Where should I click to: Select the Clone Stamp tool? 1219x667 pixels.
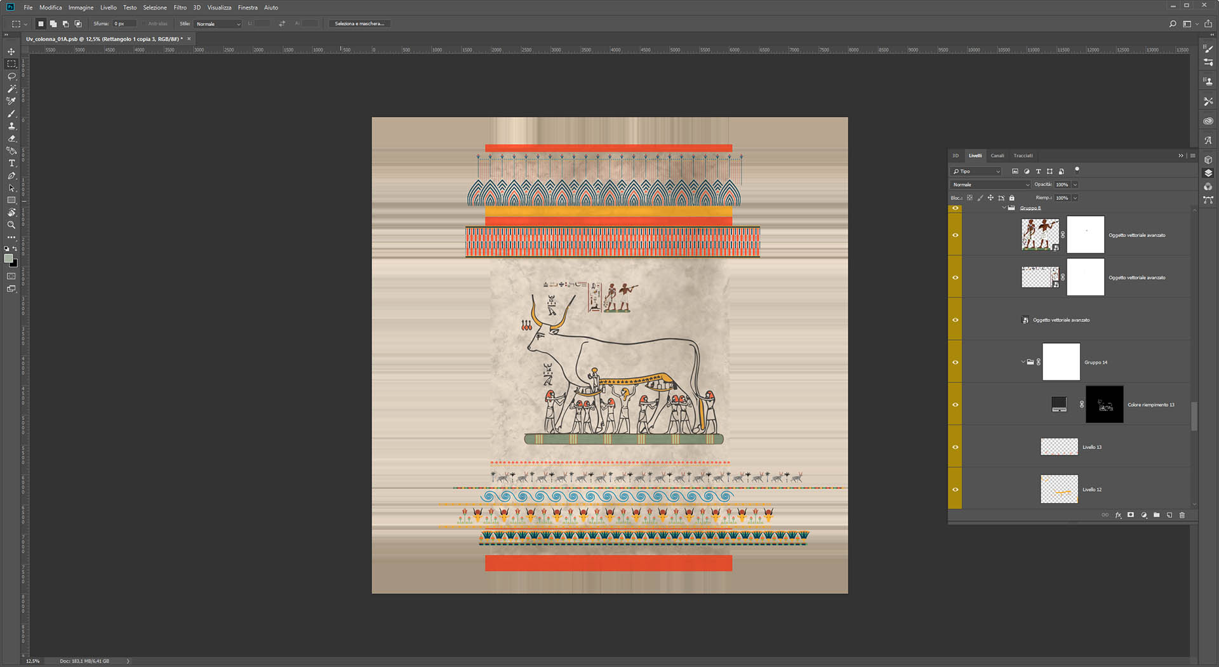coord(11,126)
